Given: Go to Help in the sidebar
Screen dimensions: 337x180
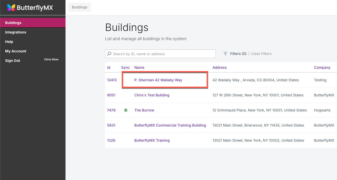Looking at the screenshot, I should click(9, 42).
